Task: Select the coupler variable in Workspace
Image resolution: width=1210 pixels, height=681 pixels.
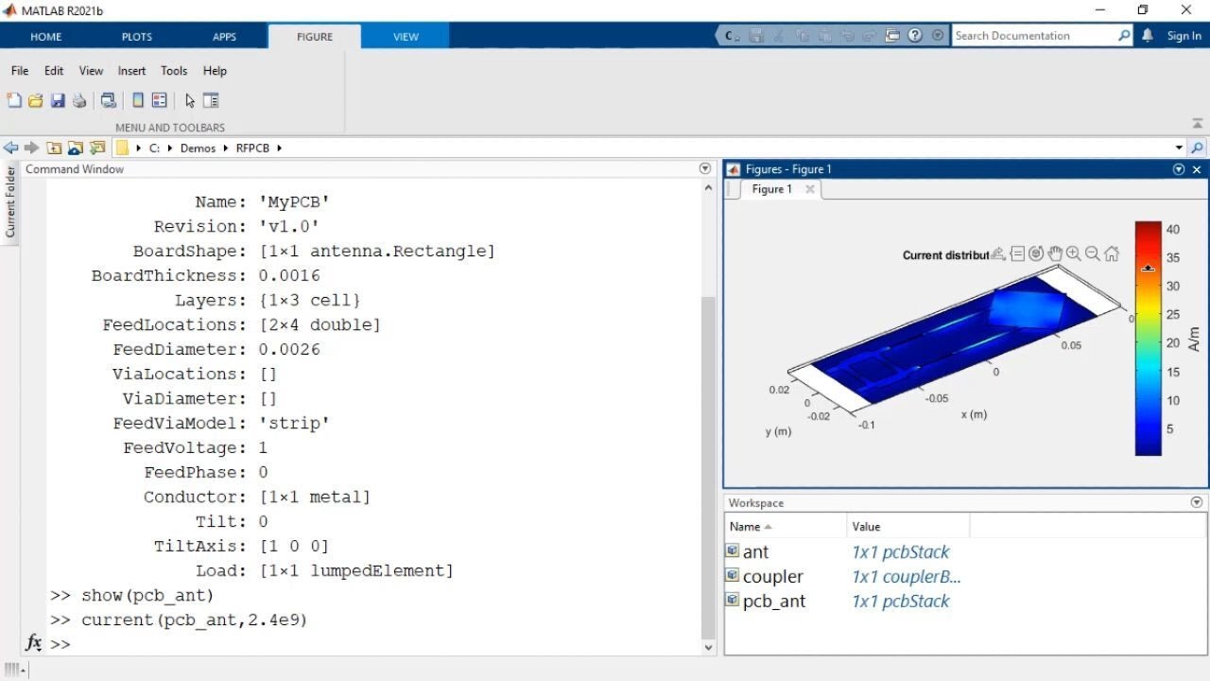Action: [773, 576]
